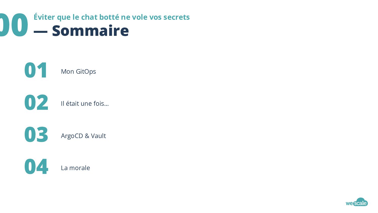The height and width of the screenshot is (213, 378).
Task: Click the word "GitOps" in item 01
Action: click(86, 72)
